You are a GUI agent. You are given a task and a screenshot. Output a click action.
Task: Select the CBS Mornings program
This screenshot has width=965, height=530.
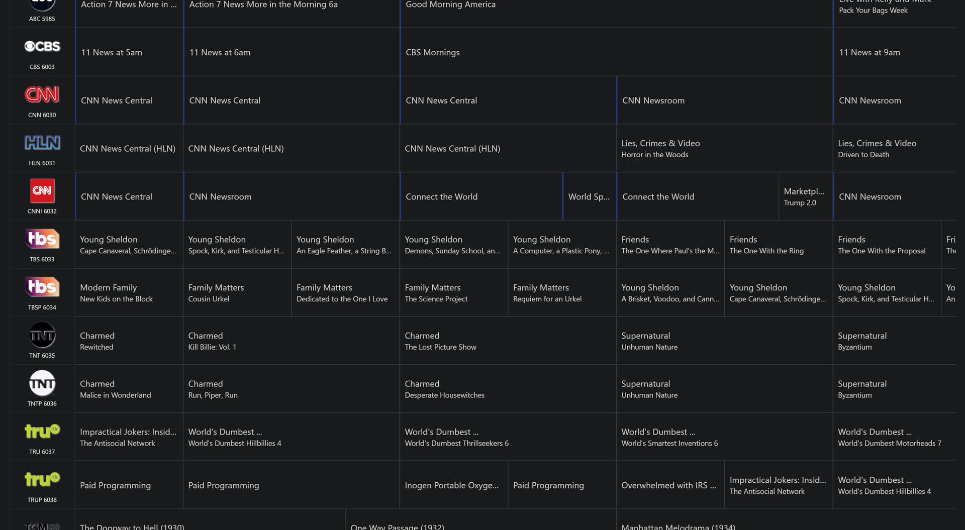pyautogui.click(x=616, y=52)
